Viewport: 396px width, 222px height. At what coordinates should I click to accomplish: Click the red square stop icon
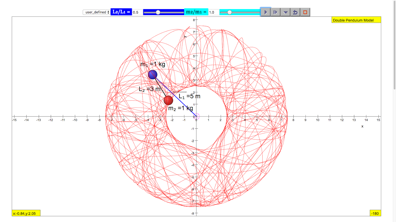pyautogui.click(x=305, y=12)
